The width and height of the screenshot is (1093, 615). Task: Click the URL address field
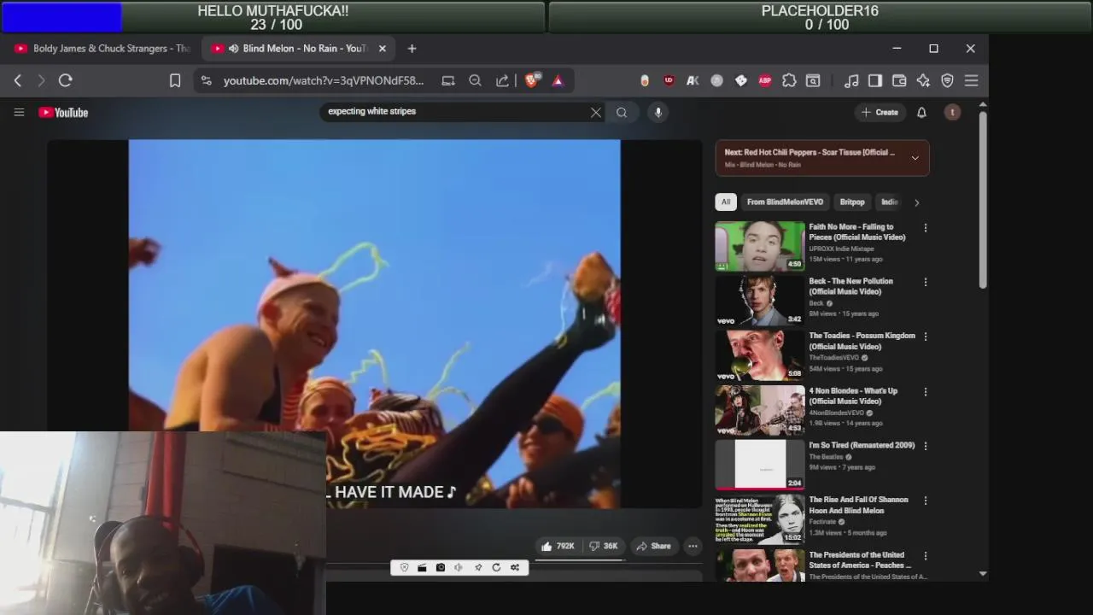[x=323, y=80]
